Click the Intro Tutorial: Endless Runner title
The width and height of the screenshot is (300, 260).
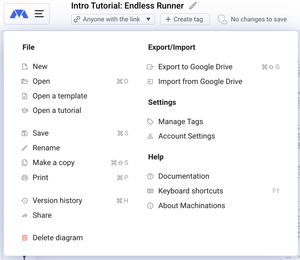tap(127, 6)
